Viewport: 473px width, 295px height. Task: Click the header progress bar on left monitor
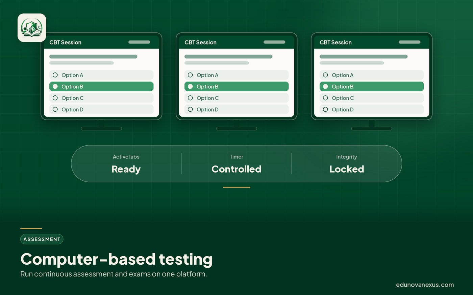(139, 42)
